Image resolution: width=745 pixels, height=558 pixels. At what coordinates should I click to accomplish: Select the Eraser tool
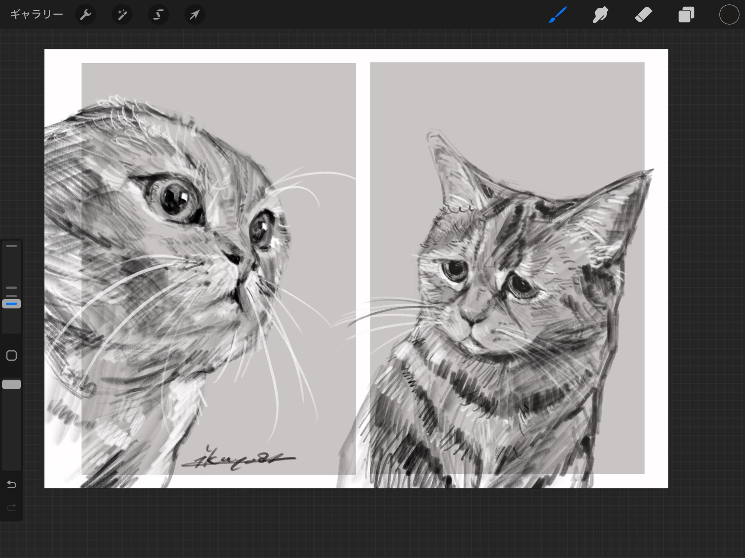coord(643,15)
